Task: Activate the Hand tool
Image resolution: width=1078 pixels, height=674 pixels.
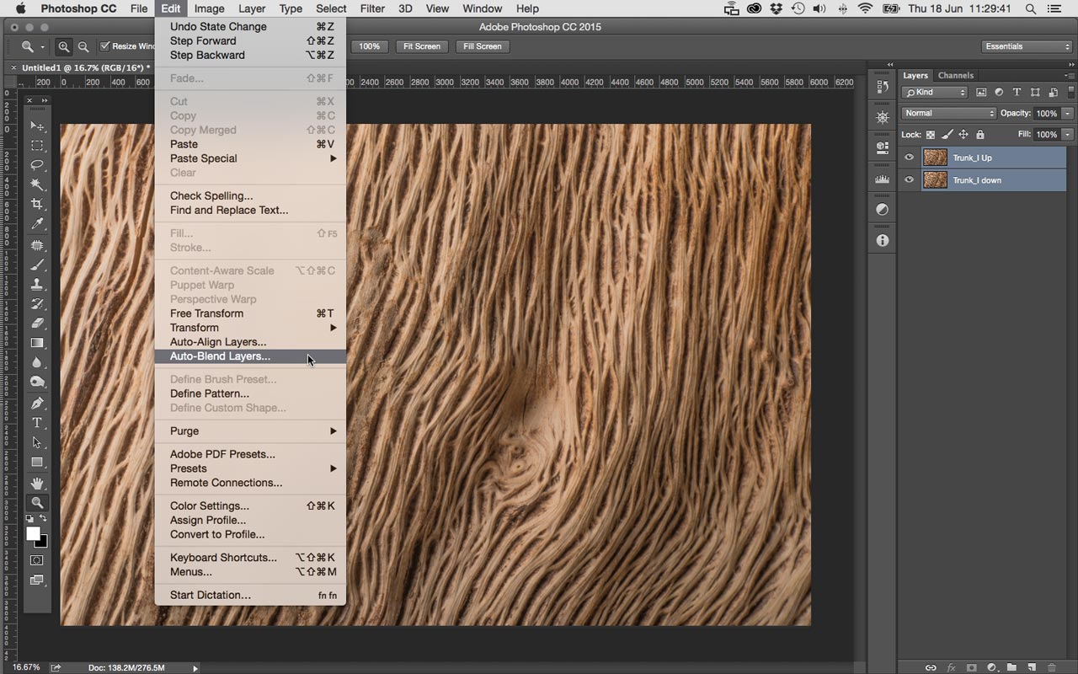Action: click(x=37, y=484)
